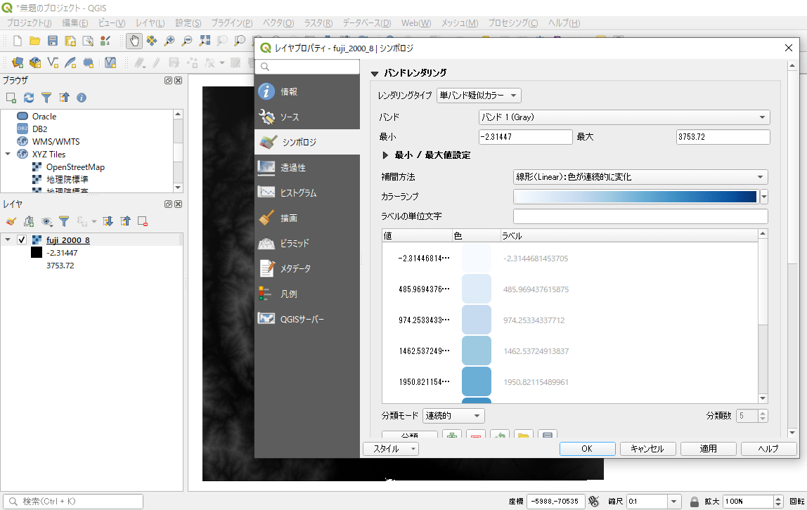The image size is (807, 510).
Task: Select the Zoom Out magnifier tool
Action: pyautogui.click(x=187, y=41)
